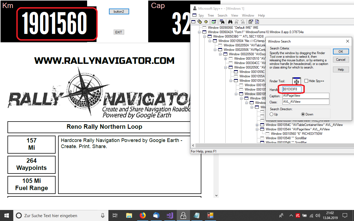
Task: Click the Class field with AVL_AVView
Action: click(x=306, y=102)
